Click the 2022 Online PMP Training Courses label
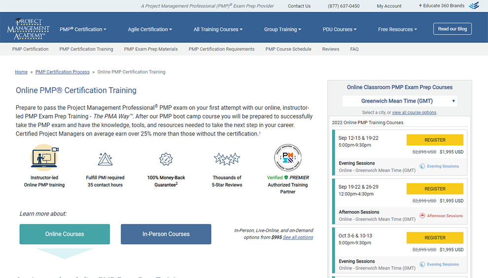This screenshot has width=488, height=278. pos(368,123)
